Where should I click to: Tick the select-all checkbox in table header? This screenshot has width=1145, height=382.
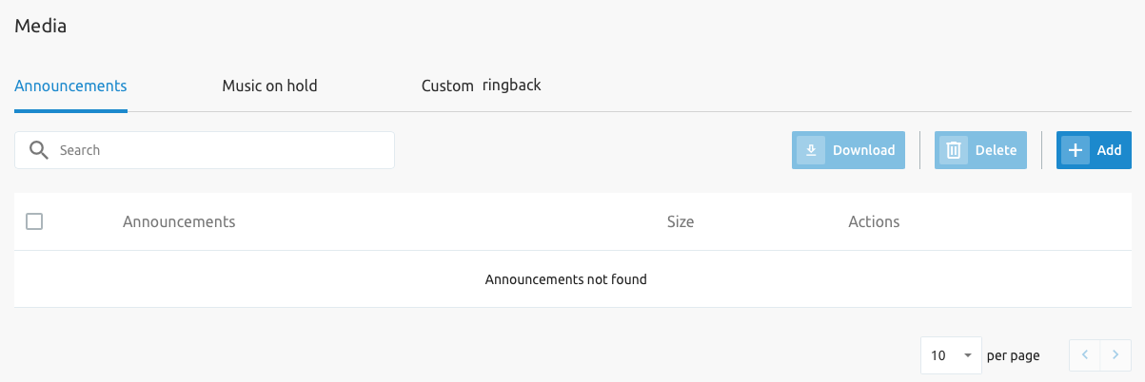34,221
